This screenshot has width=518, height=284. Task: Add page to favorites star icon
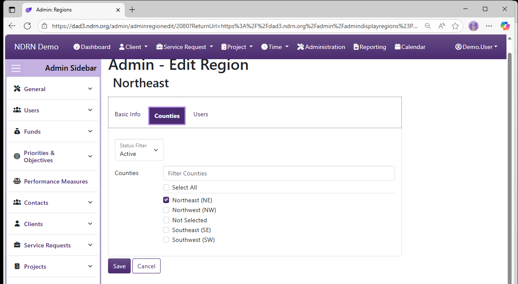[x=455, y=26]
